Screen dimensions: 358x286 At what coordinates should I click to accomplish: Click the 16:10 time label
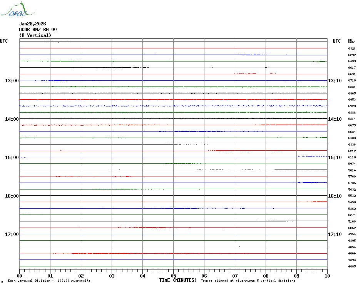(x=335, y=196)
